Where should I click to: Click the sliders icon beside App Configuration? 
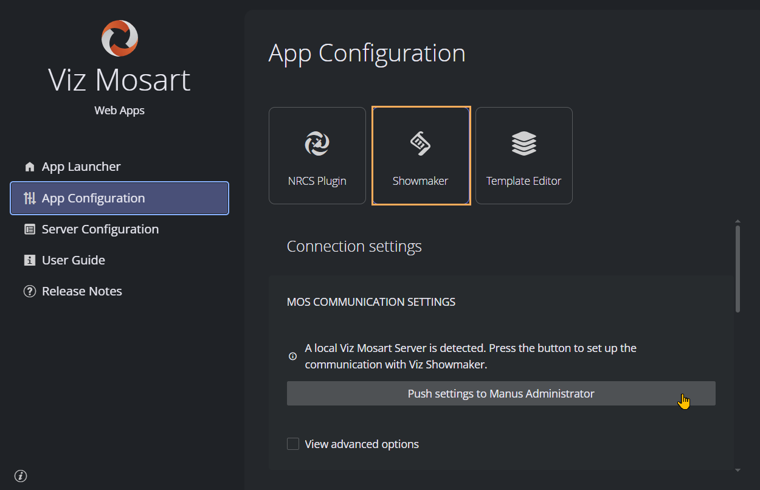[x=29, y=198]
